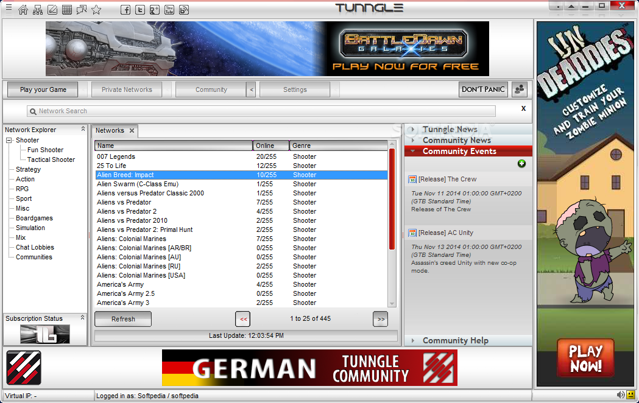Click the edit/notes pencil icon

coord(52,10)
